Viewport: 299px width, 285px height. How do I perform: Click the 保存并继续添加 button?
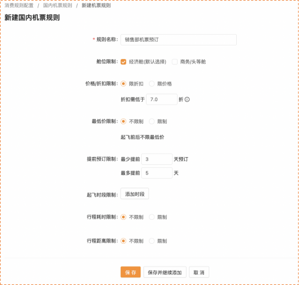click(x=165, y=272)
